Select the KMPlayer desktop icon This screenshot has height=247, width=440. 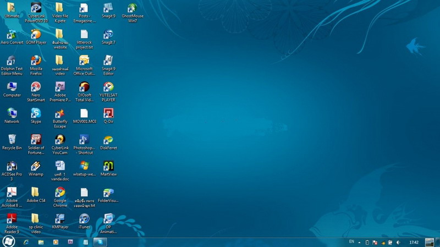[x=60, y=221]
